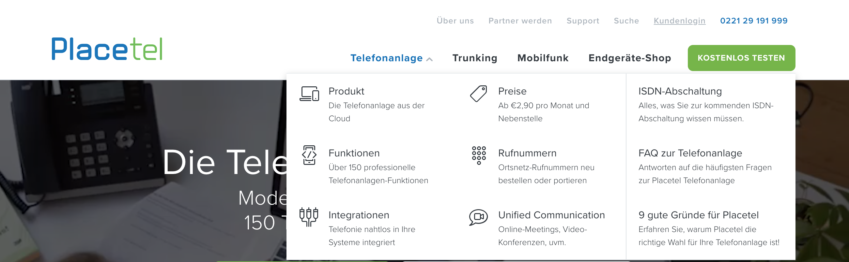Open the Mobilfunk menu item

pyautogui.click(x=543, y=58)
